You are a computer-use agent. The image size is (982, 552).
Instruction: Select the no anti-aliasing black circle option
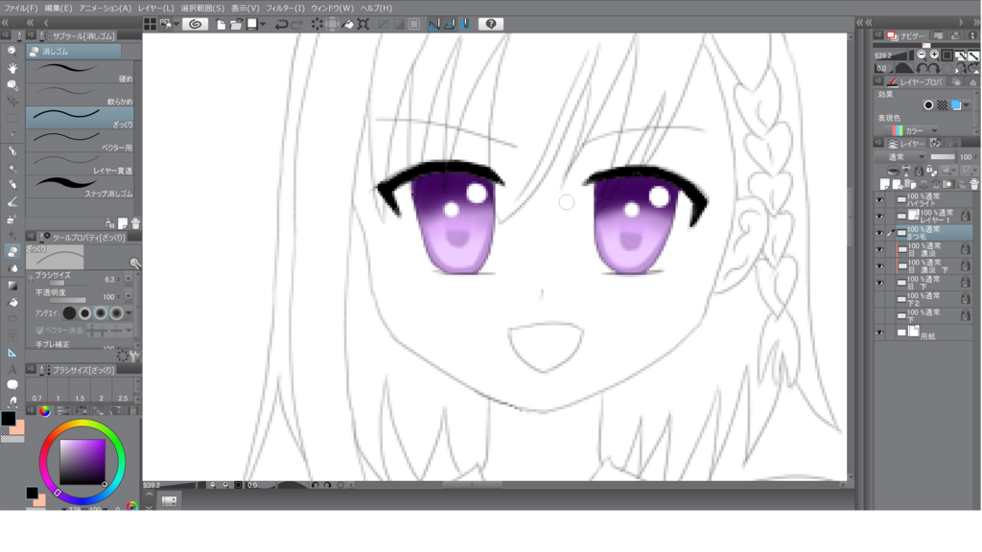pos(69,313)
